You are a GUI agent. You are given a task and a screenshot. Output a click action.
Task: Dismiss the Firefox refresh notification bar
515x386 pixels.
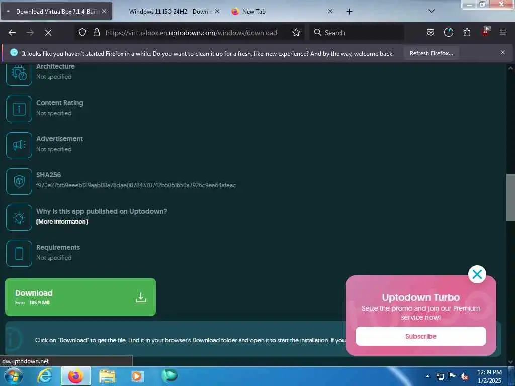tap(503, 52)
